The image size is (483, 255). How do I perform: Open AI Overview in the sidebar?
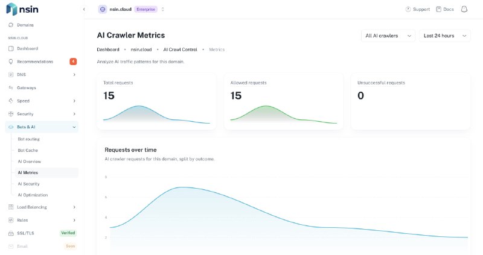pos(29,162)
